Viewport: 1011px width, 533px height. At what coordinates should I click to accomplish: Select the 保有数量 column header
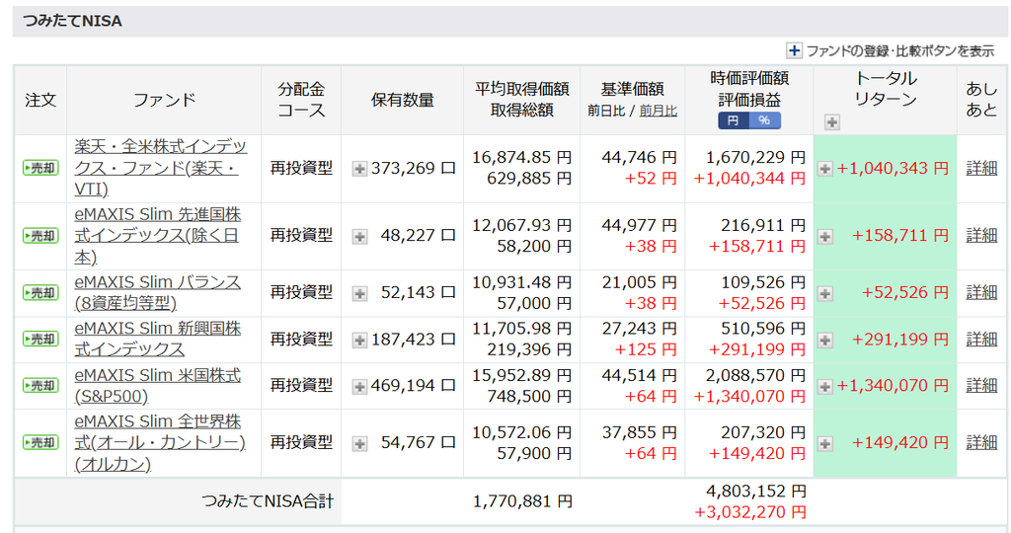point(403,100)
